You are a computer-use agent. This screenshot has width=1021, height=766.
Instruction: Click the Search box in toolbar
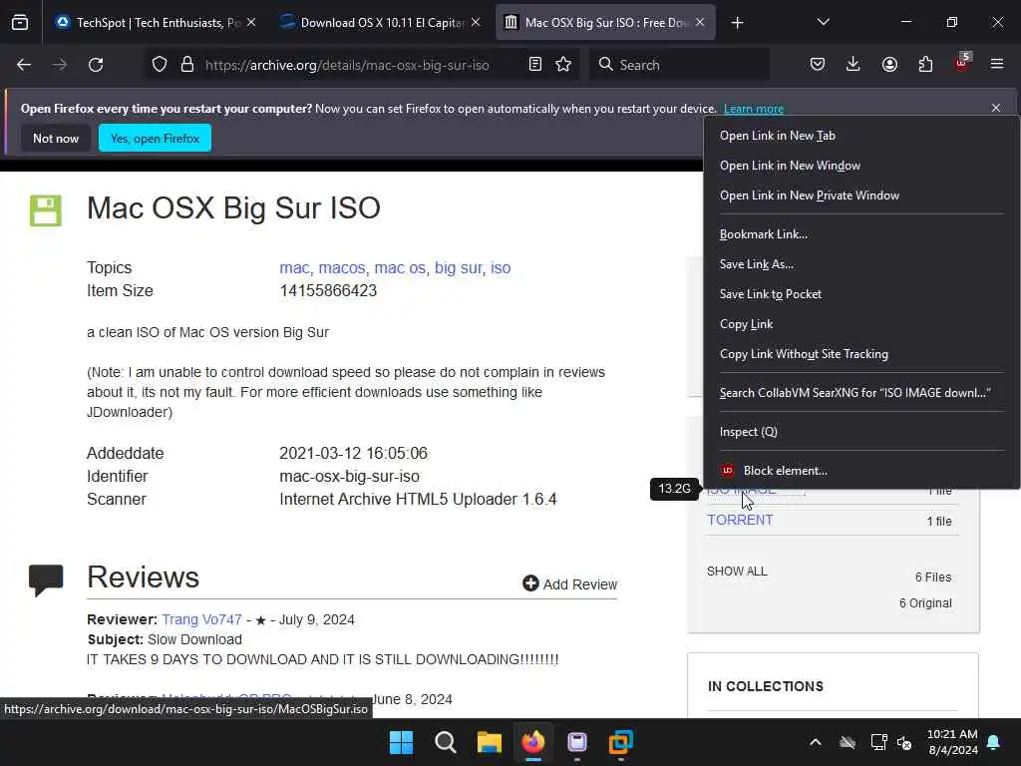(679, 65)
